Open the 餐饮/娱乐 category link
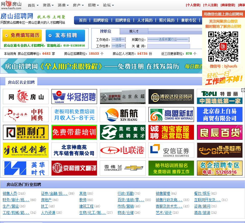 coord(202,194)
